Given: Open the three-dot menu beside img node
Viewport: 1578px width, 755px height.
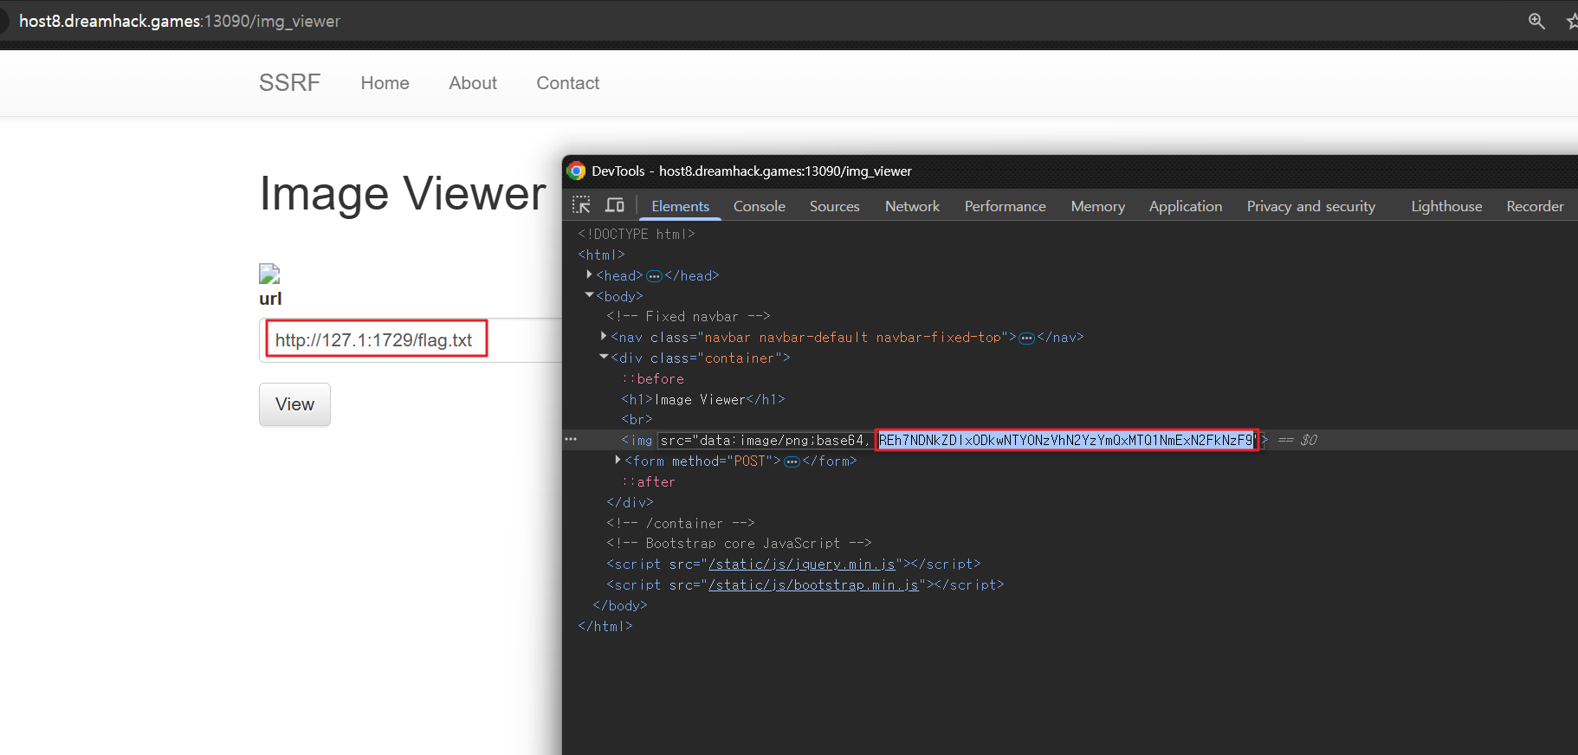Looking at the screenshot, I should pos(571,440).
